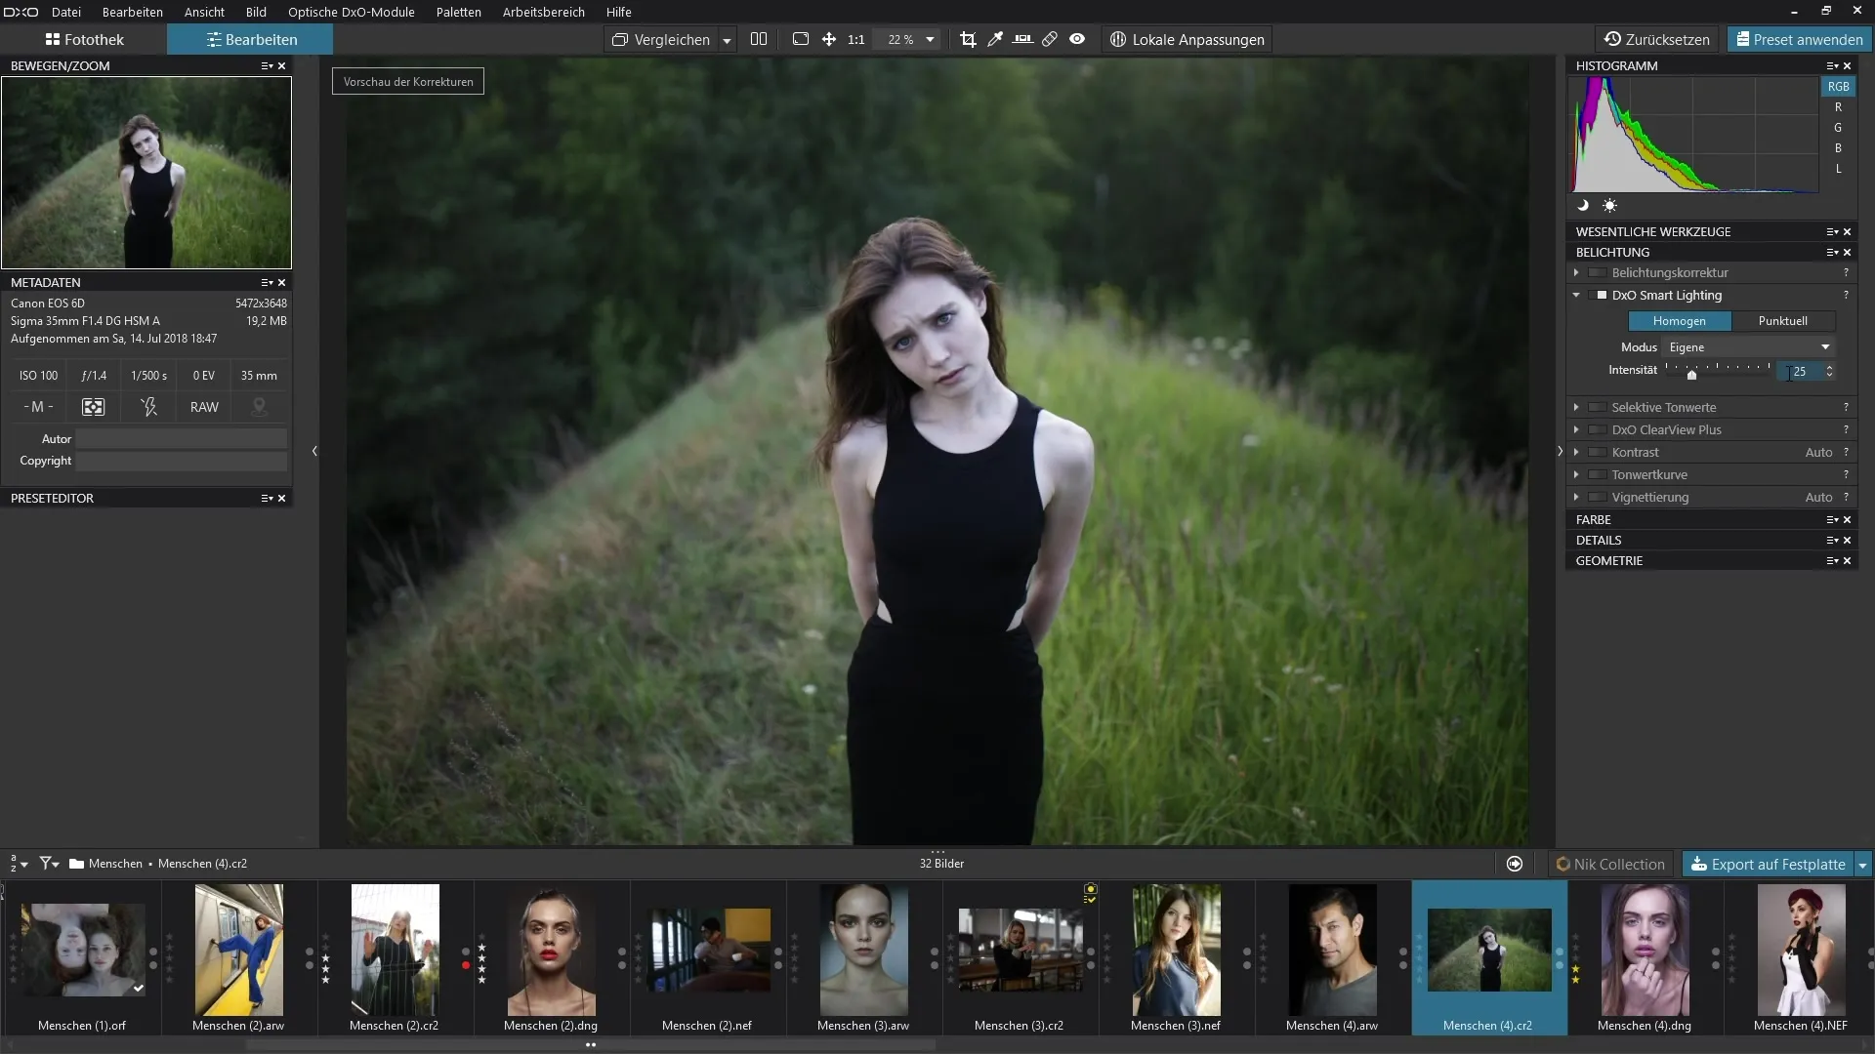Select the crop tool icon
This screenshot has width=1875, height=1054.
coord(968,39)
